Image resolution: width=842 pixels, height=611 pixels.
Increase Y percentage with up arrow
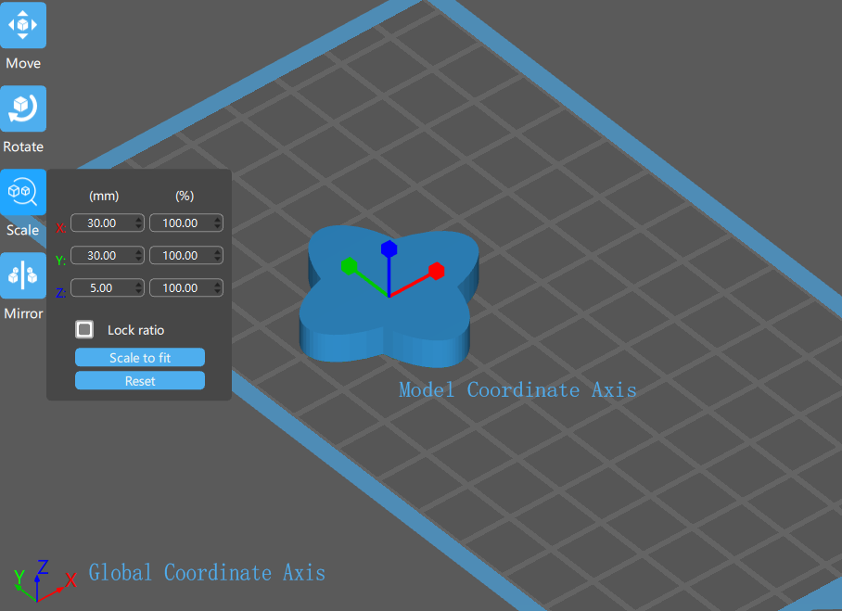(x=218, y=252)
